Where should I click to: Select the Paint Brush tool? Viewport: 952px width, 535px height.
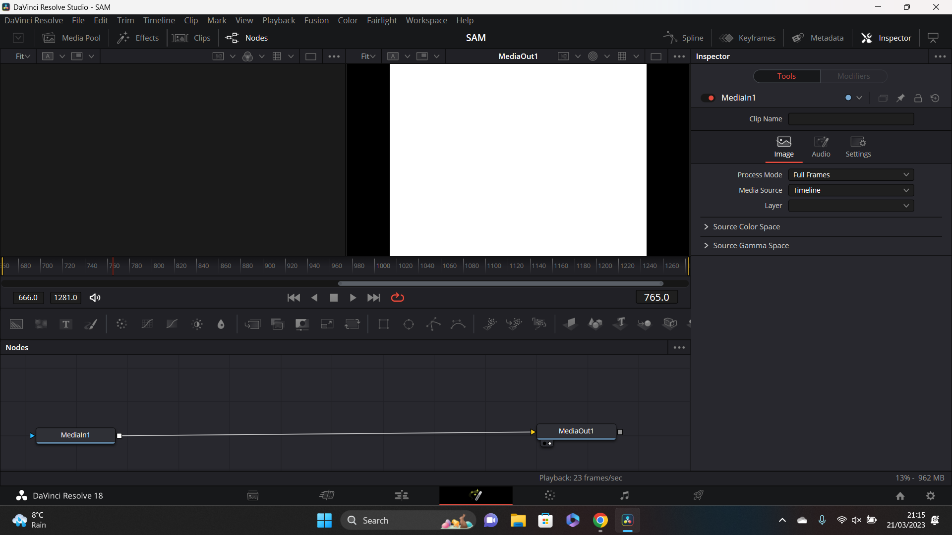pyautogui.click(x=91, y=323)
